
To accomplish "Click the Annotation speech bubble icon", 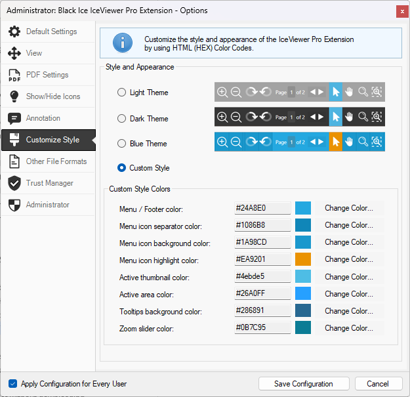I will click(14, 118).
